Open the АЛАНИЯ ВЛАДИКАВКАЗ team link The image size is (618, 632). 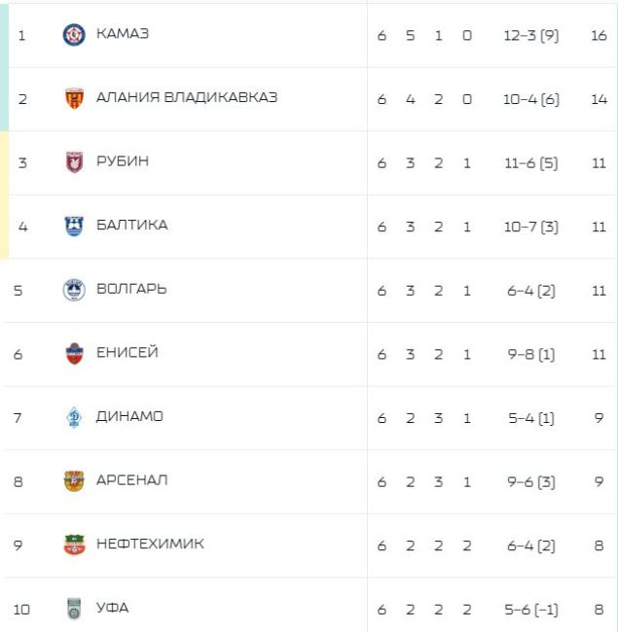187,98
